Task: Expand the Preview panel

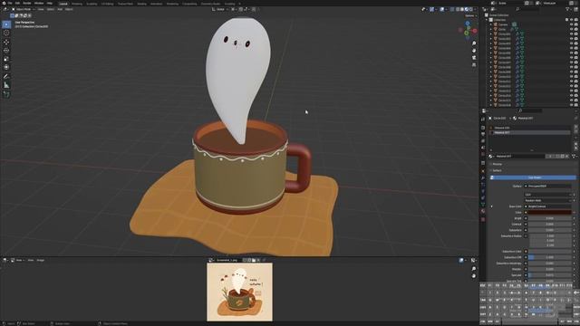Action: (x=497, y=164)
